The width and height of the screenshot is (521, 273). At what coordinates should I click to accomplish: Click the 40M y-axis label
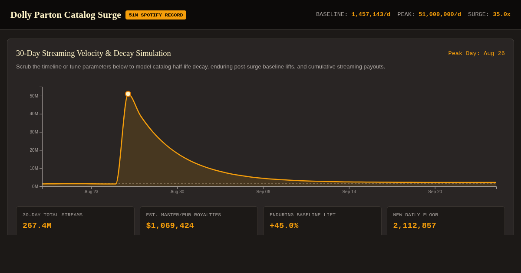[x=34, y=114]
